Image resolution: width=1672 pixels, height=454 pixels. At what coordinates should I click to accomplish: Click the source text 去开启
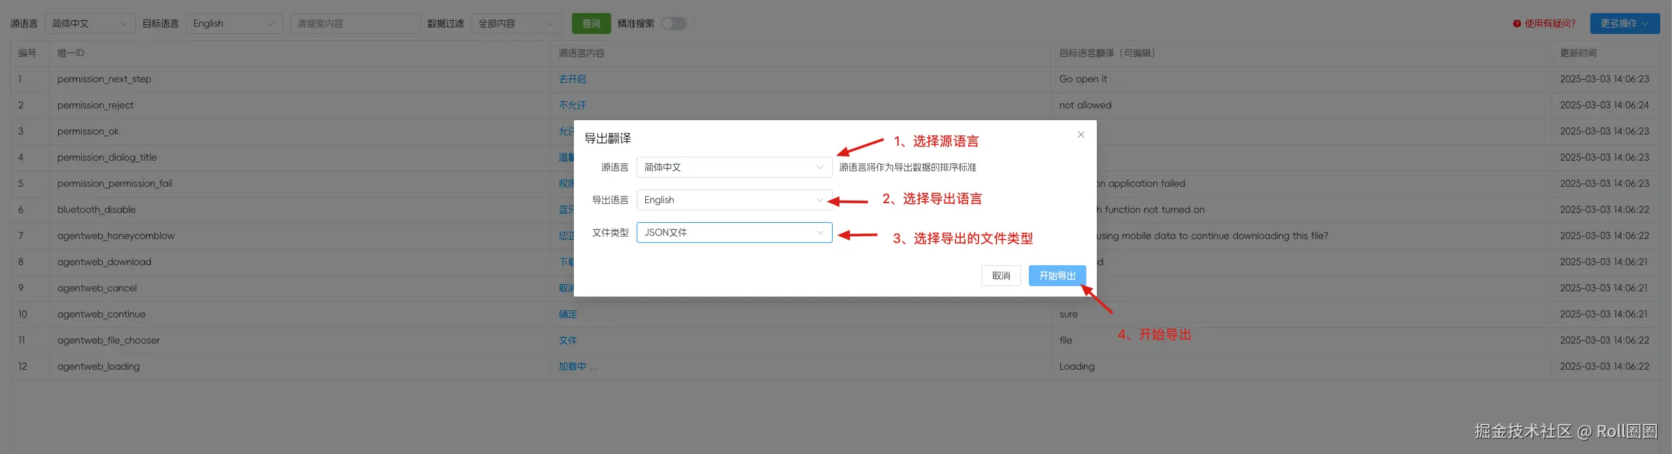572,79
